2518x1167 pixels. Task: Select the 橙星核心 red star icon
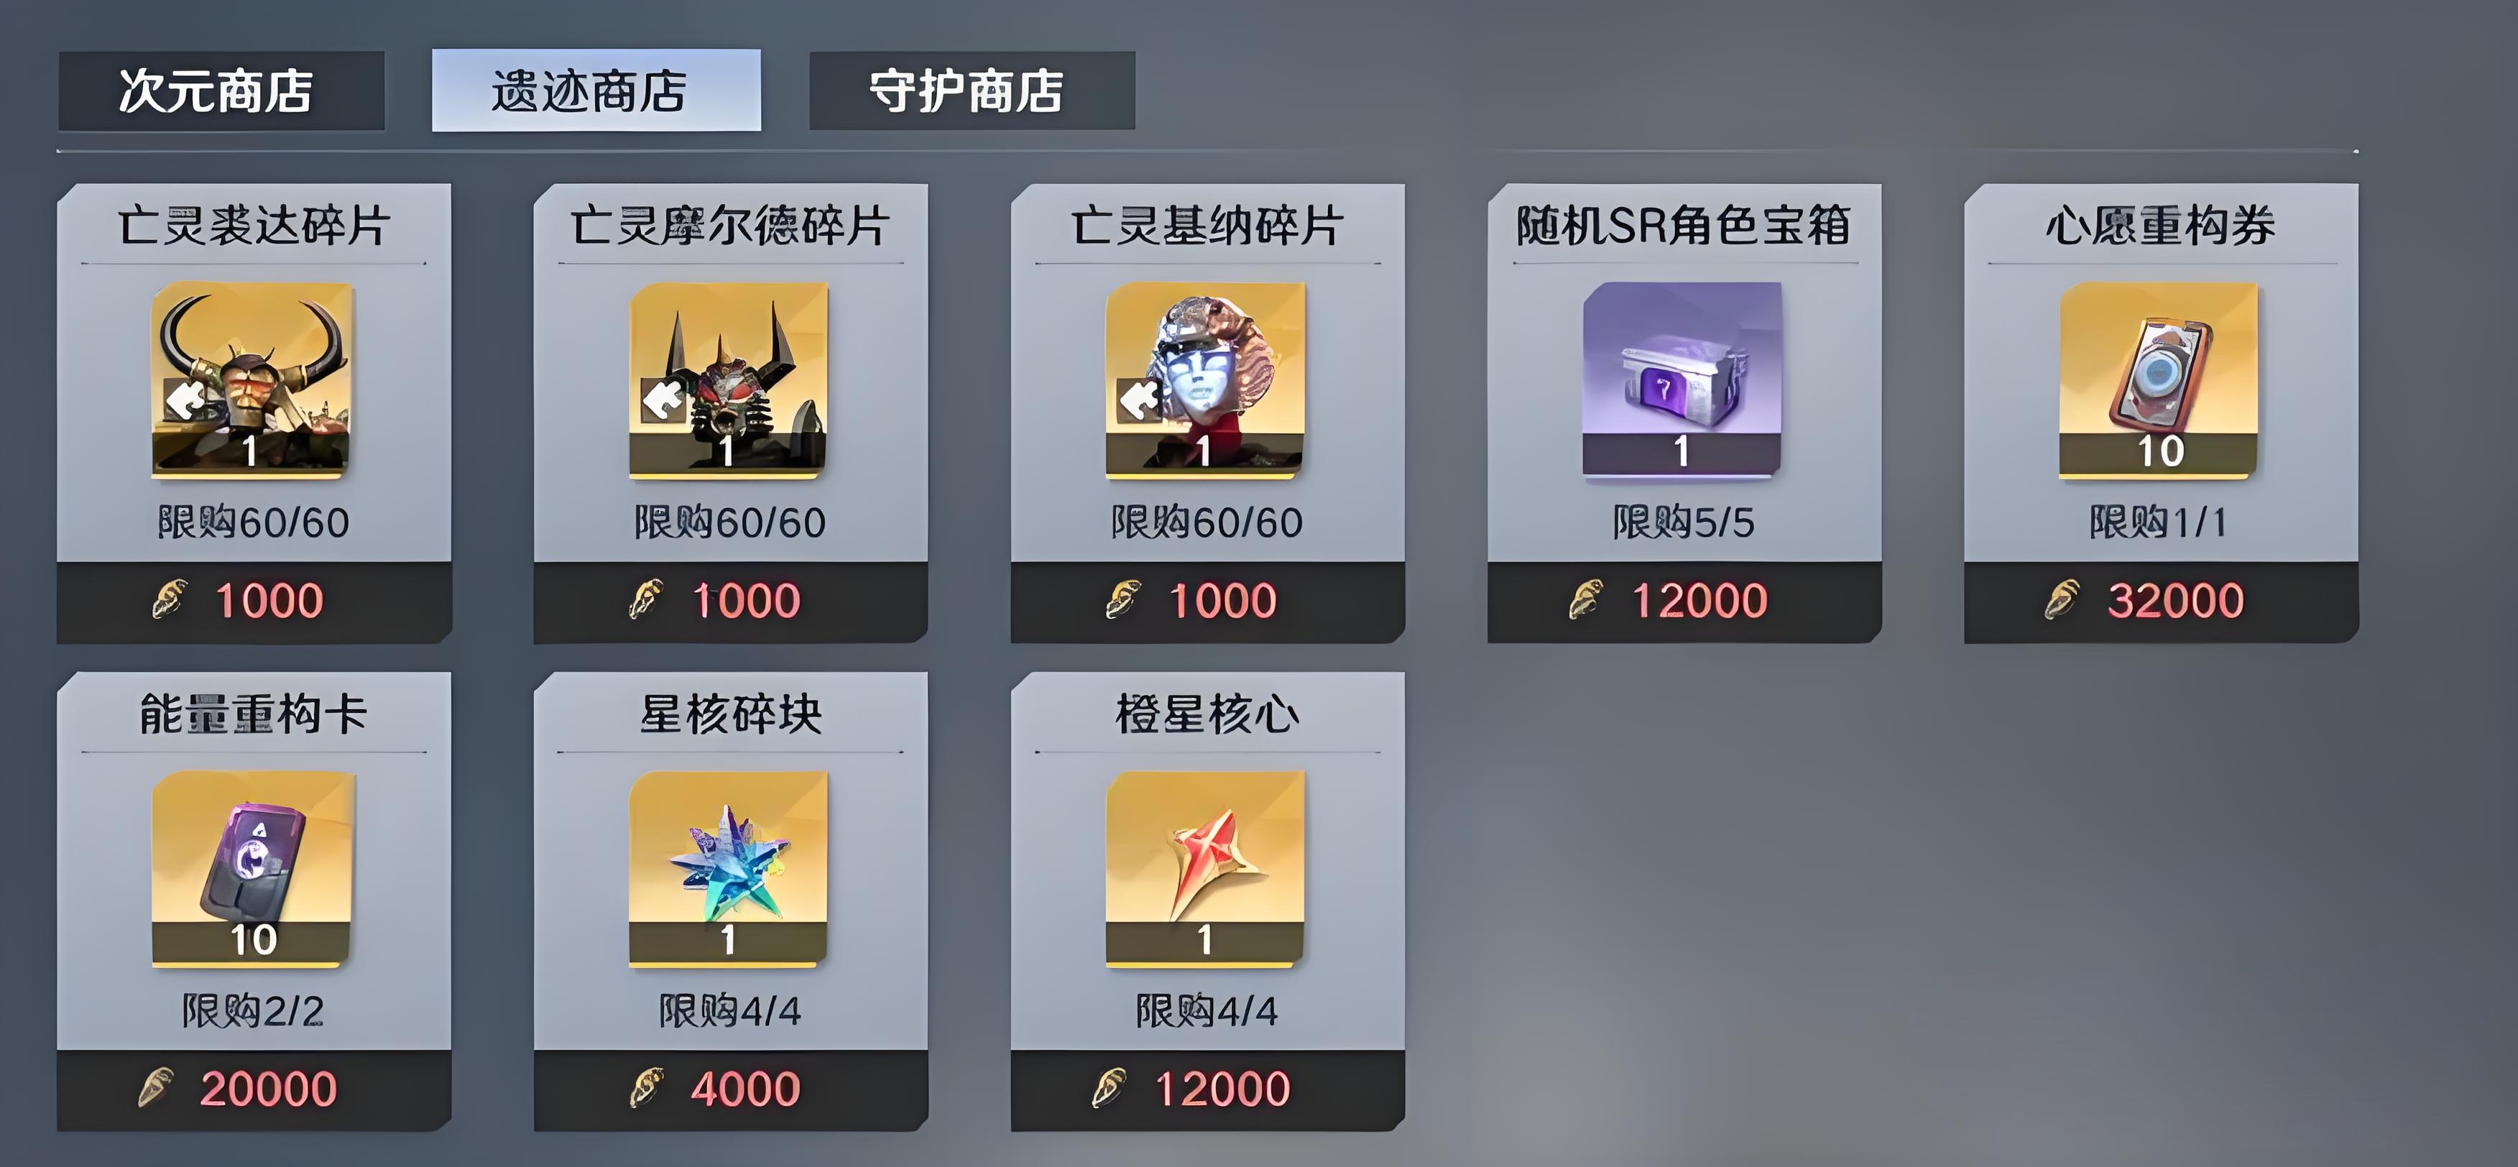(x=1205, y=869)
